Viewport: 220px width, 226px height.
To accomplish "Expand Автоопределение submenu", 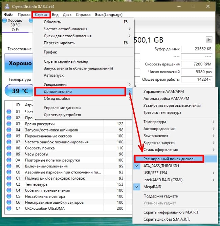I will (x=175, y=129).
